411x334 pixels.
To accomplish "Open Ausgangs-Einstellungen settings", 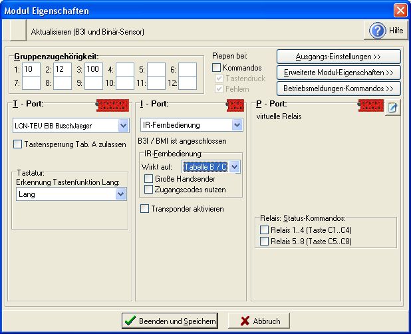I will click(339, 57).
